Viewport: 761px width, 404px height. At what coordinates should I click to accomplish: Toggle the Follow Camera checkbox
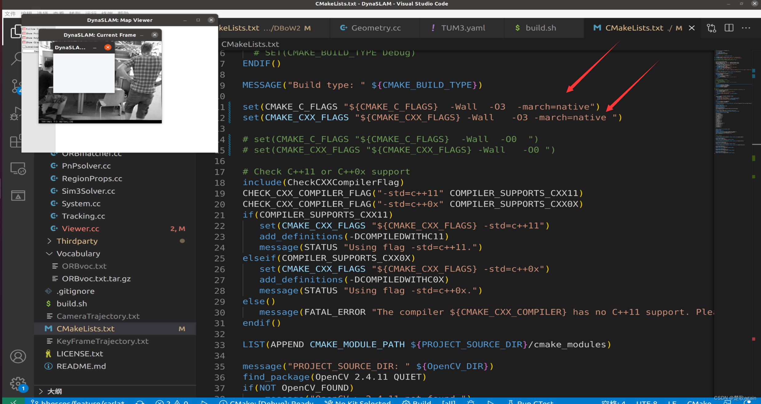24,29
